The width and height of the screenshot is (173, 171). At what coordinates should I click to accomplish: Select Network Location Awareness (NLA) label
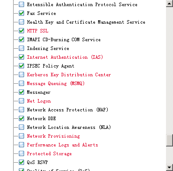[x=69, y=127]
